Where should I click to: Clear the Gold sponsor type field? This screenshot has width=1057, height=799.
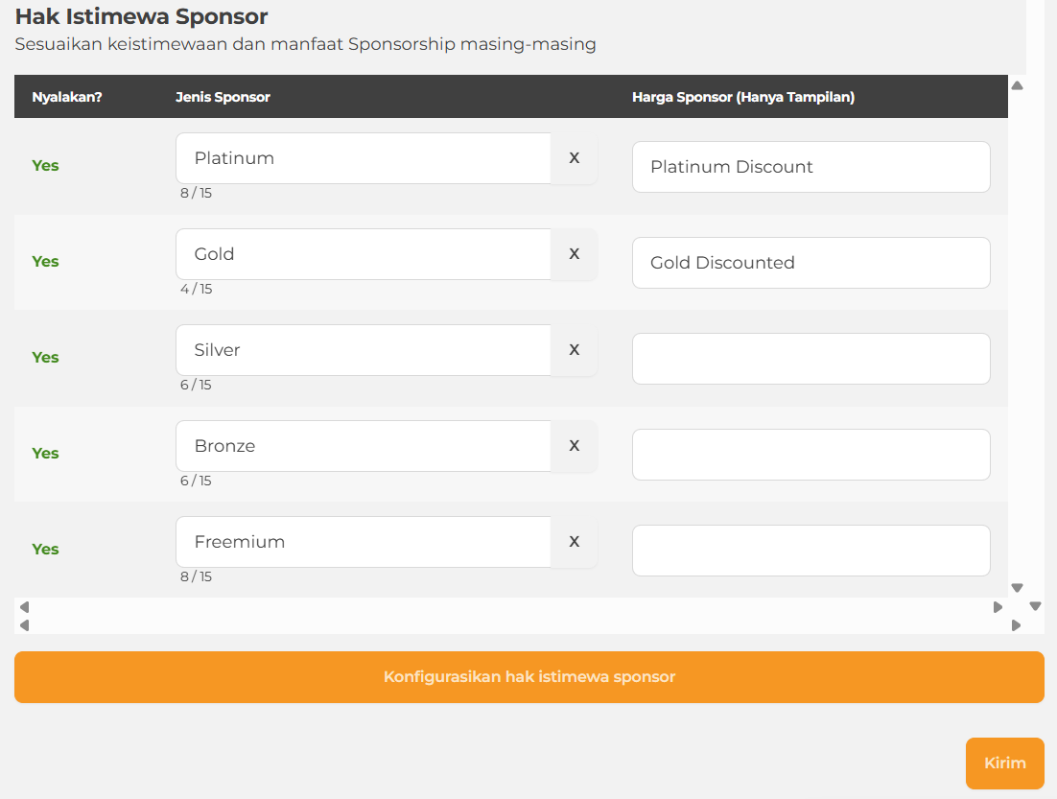point(574,254)
